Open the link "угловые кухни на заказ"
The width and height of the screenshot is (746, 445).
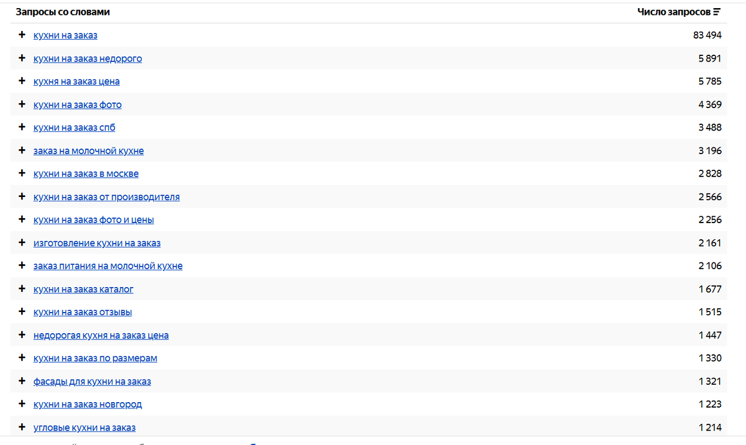[x=85, y=428]
